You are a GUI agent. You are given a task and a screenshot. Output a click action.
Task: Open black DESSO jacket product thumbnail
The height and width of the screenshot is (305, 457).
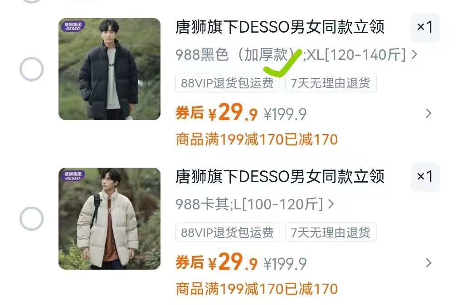tap(109, 69)
